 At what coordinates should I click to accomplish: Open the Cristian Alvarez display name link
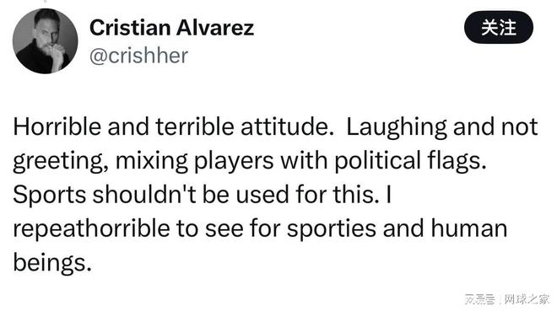click(171, 28)
